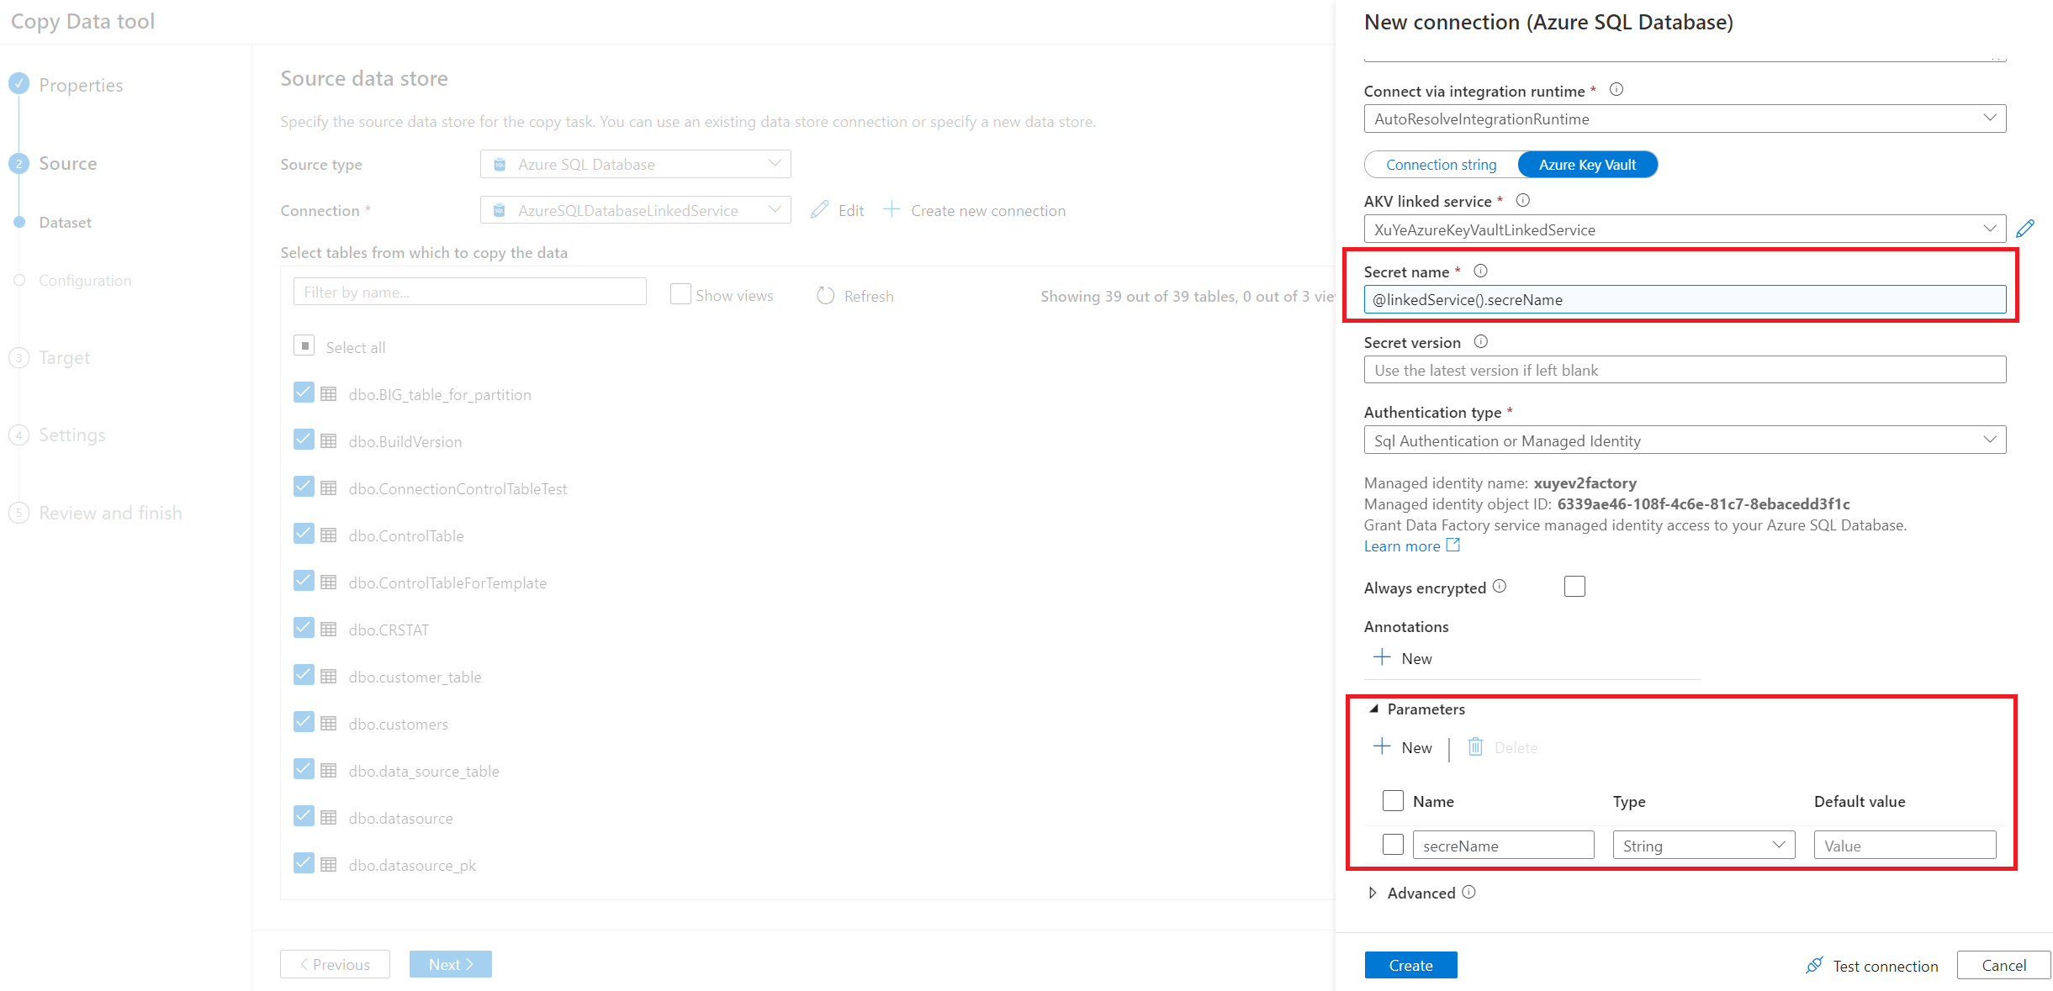Click the Edit linked service pencil icon

2025,228
